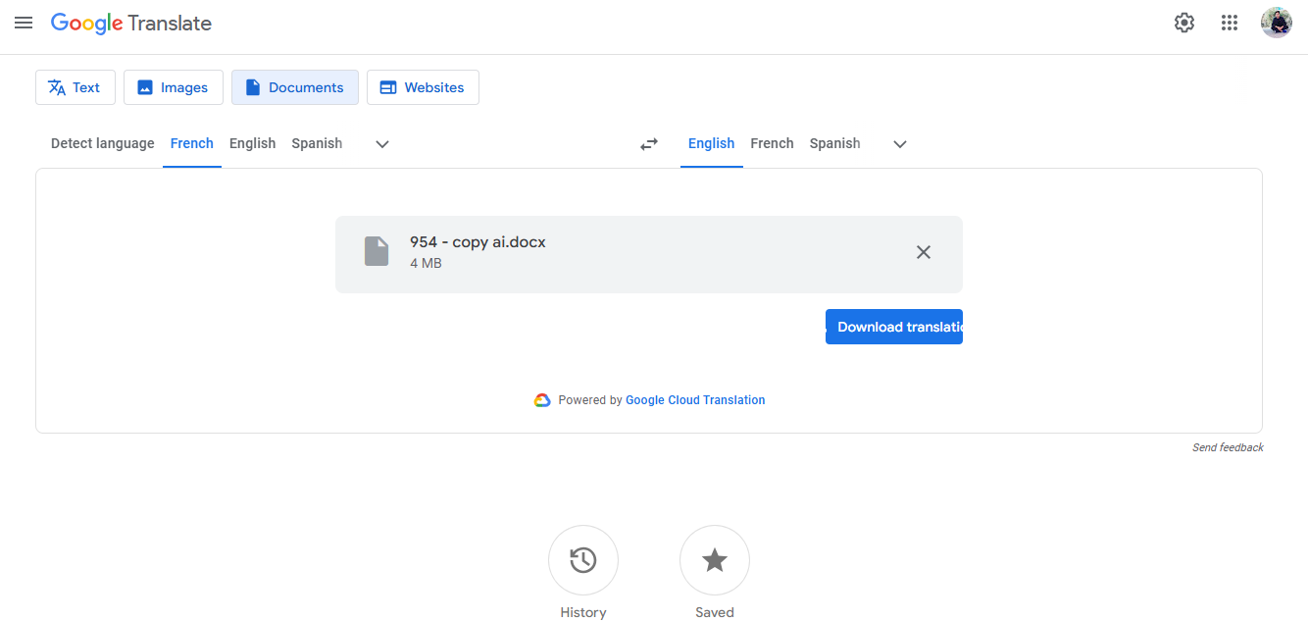
Task: Click Download translation
Action: click(893, 326)
